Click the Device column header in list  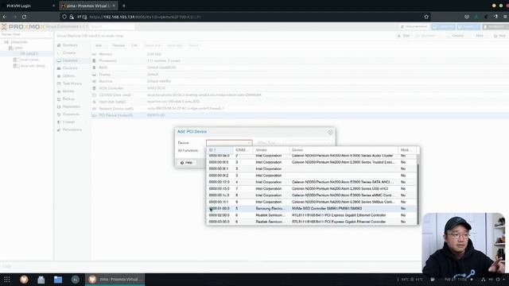coord(344,150)
